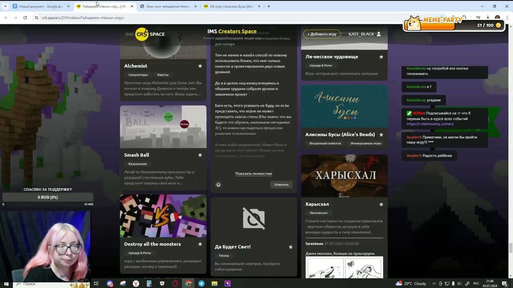The width and height of the screenshot is (513, 288).
Task: Click the browser forward arrow
Action: tap(15, 18)
